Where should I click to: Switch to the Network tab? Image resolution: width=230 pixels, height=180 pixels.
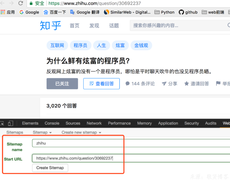94,123
